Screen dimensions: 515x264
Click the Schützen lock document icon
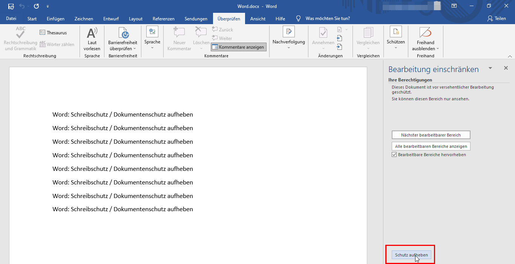[x=396, y=32]
